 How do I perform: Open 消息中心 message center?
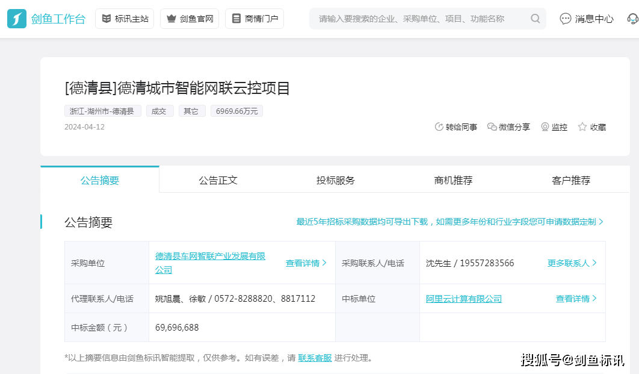(587, 19)
